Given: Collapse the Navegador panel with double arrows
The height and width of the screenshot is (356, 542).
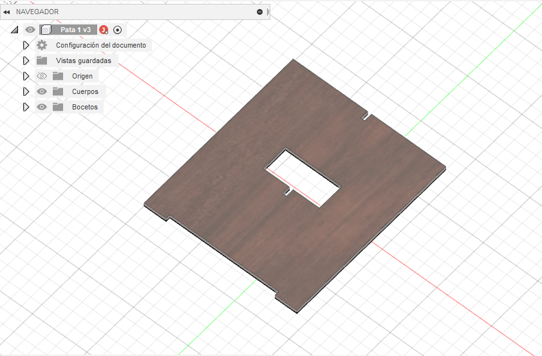Looking at the screenshot, I should 6,12.
